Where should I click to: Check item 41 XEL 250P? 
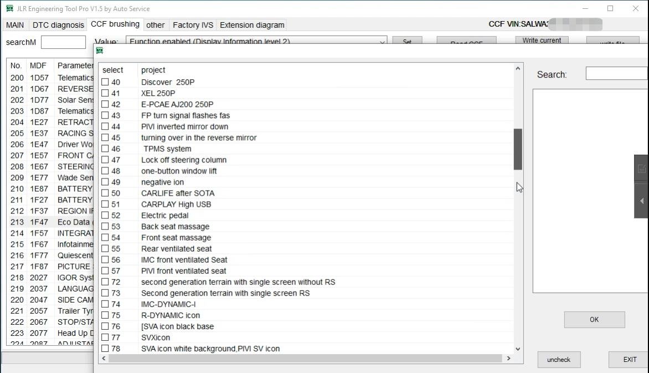click(x=105, y=93)
